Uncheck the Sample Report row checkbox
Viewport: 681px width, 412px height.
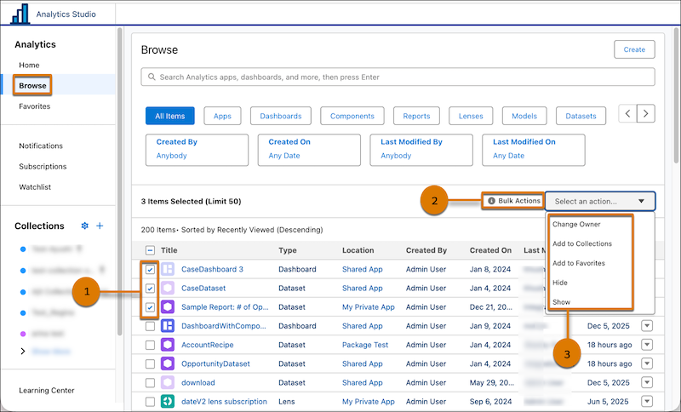tap(150, 307)
